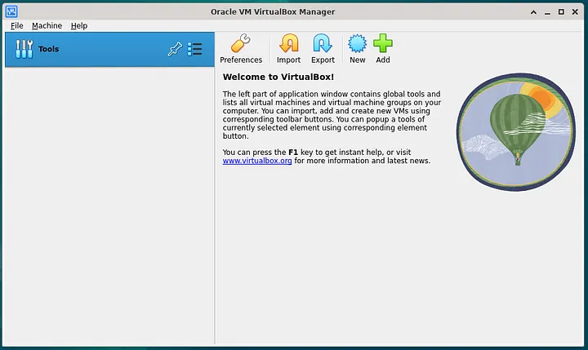Visit the www.virtualbox.org link
This screenshot has height=350, width=588.
pyautogui.click(x=257, y=161)
